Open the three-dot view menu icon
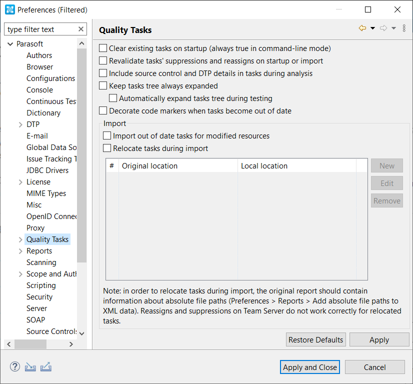Viewport: 413px width, 384px height. 404,28
